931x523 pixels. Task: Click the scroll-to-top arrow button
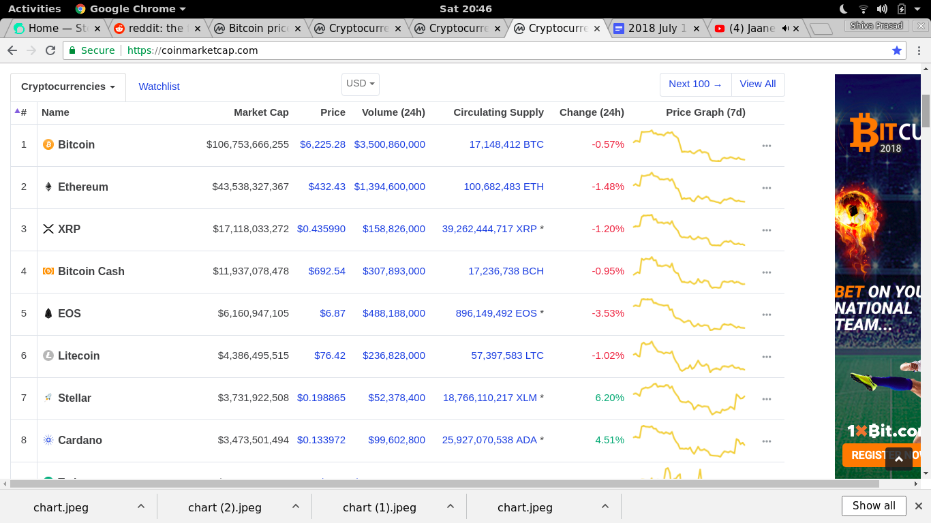point(898,460)
